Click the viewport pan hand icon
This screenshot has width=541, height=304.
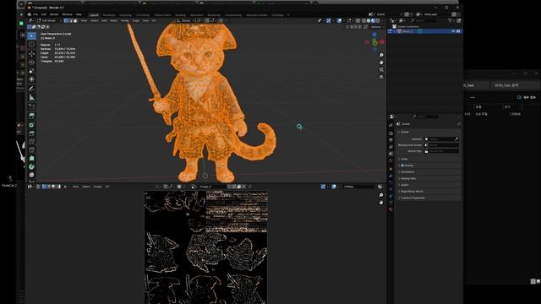381,62
